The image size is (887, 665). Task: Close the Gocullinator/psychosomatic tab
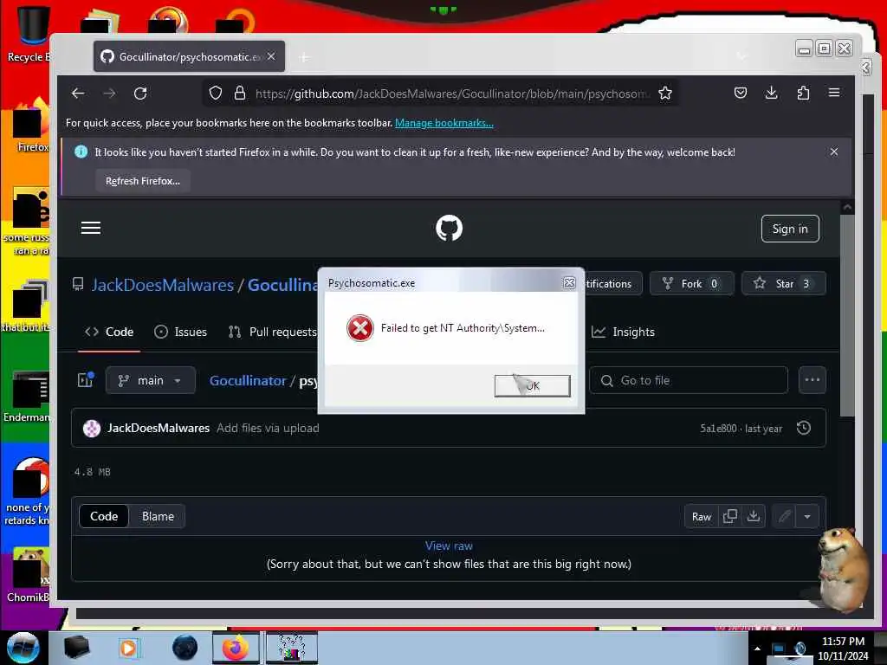pyautogui.click(x=271, y=56)
